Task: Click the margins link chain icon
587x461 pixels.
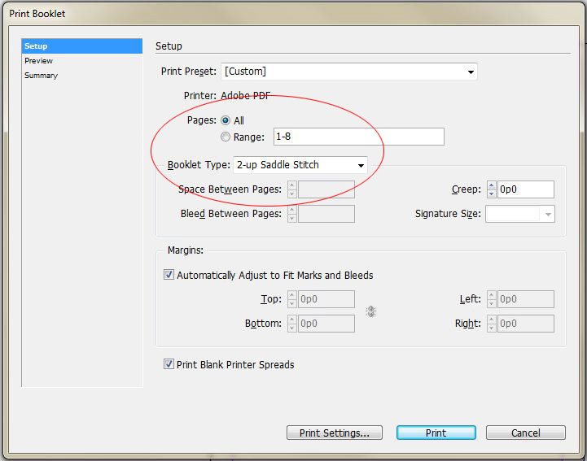Action: [x=371, y=311]
